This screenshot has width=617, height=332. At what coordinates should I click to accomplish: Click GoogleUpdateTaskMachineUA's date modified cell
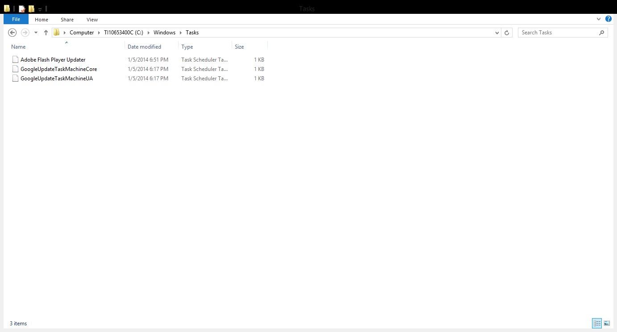pyautogui.click(x=148, y=79)
